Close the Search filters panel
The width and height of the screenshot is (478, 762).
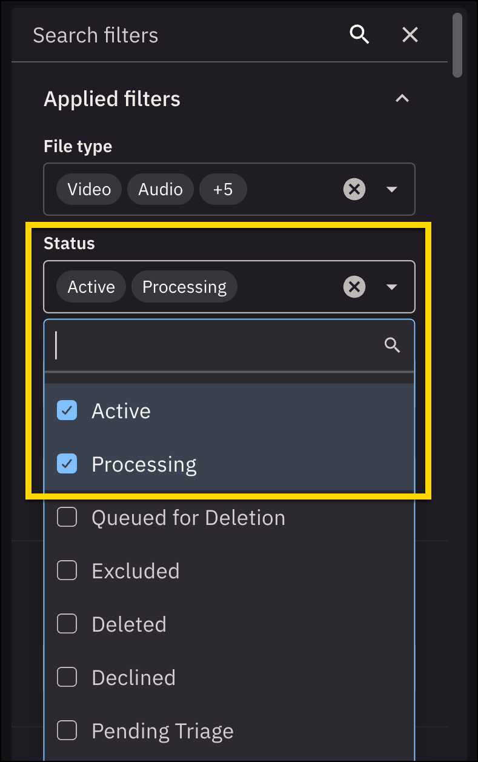410,35
